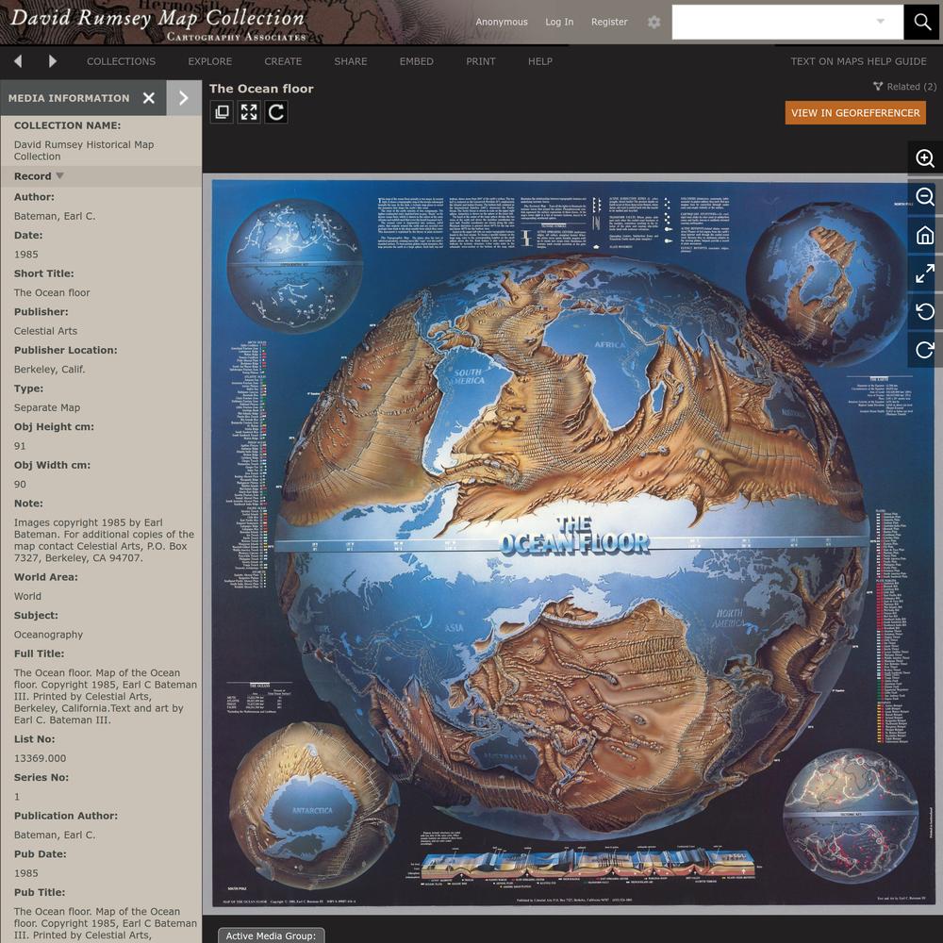Go back with the left arrow
The height and width of the screenshot is (943, 943).
[x=18, y=60]
